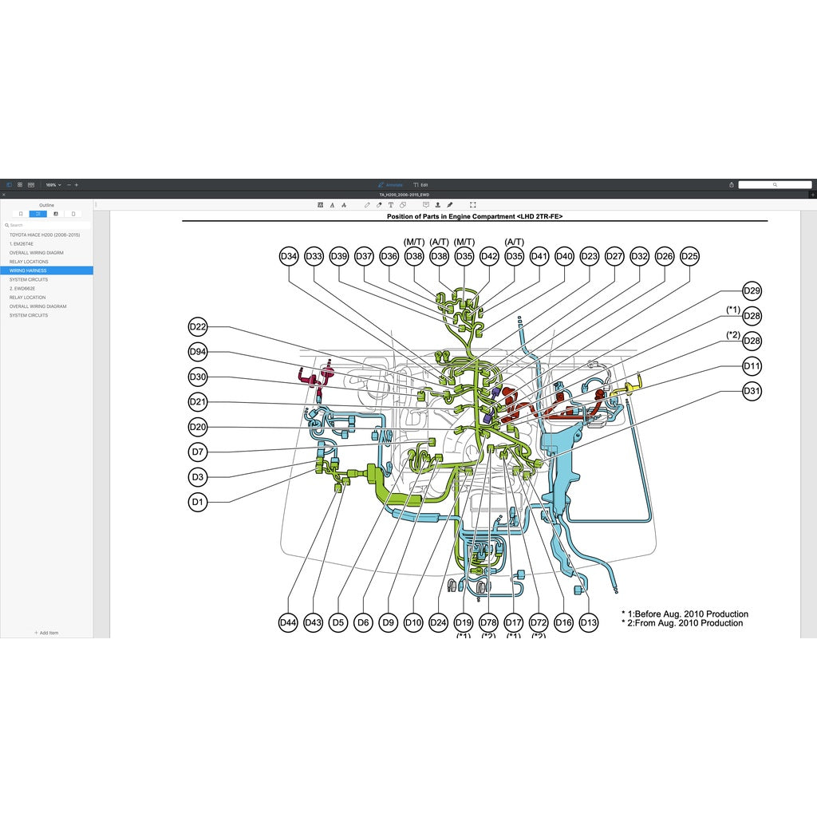Select the pencil drawing tool
817x817 pixels.
click(367, 205)
